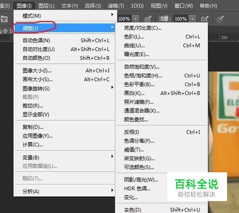Image resolution: width=239 pixels, height=213 pixels.
Task: Open 色调分离(P) posterize
Action: 162,141
